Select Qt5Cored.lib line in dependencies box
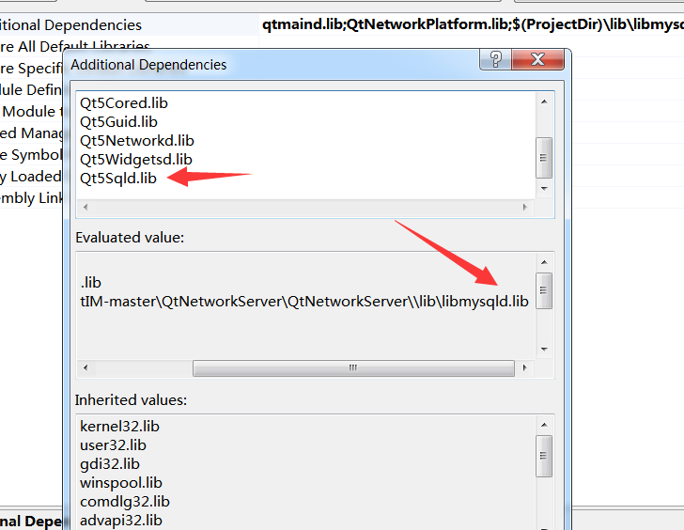 [x=124, y=103]
